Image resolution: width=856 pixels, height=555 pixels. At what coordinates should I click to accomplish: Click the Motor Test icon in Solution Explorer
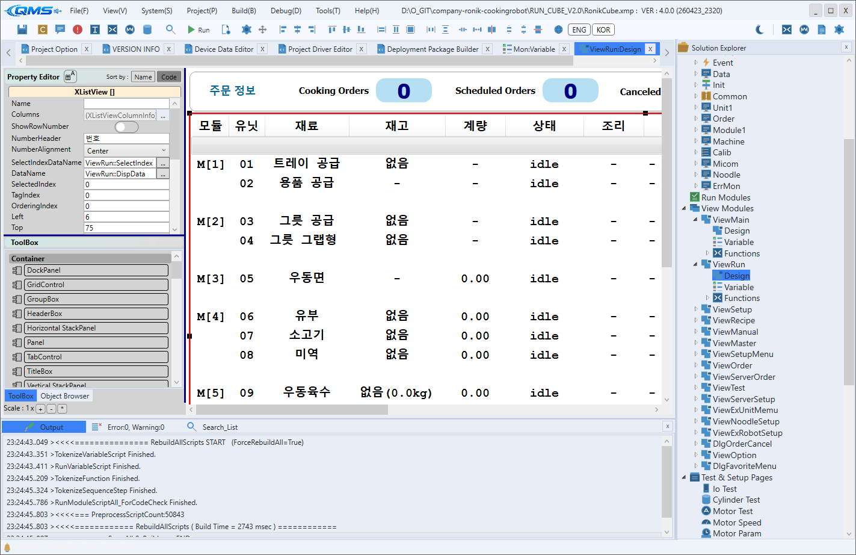click(707, 511)
